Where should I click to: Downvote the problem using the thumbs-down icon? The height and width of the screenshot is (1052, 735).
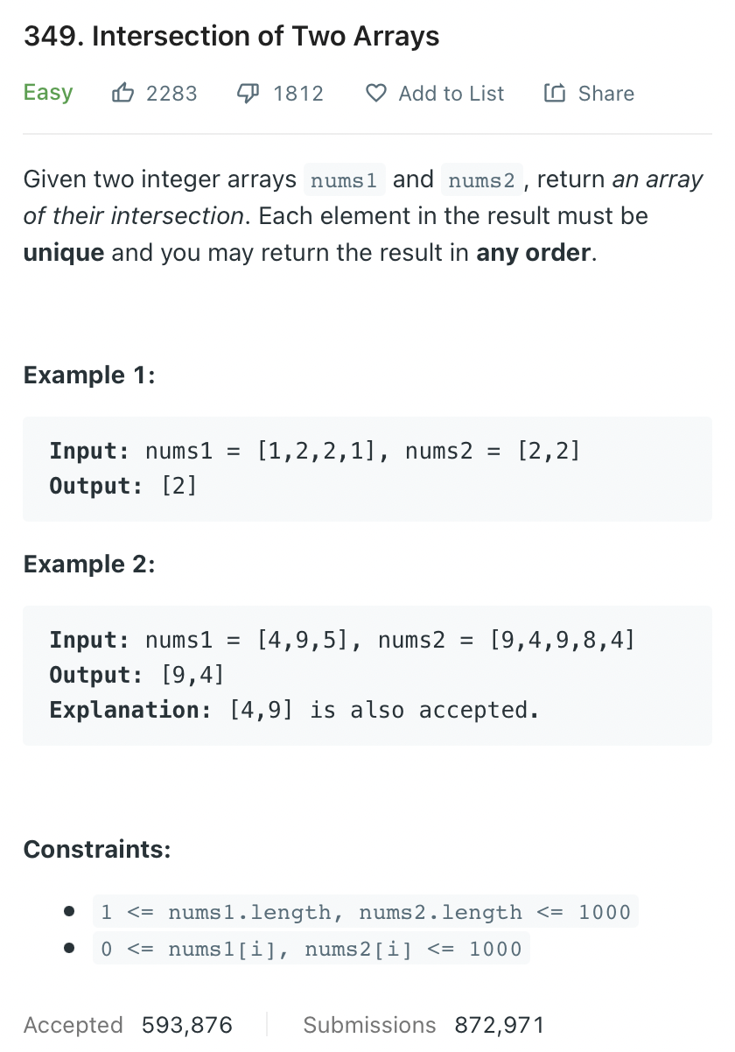coord(248,93)
